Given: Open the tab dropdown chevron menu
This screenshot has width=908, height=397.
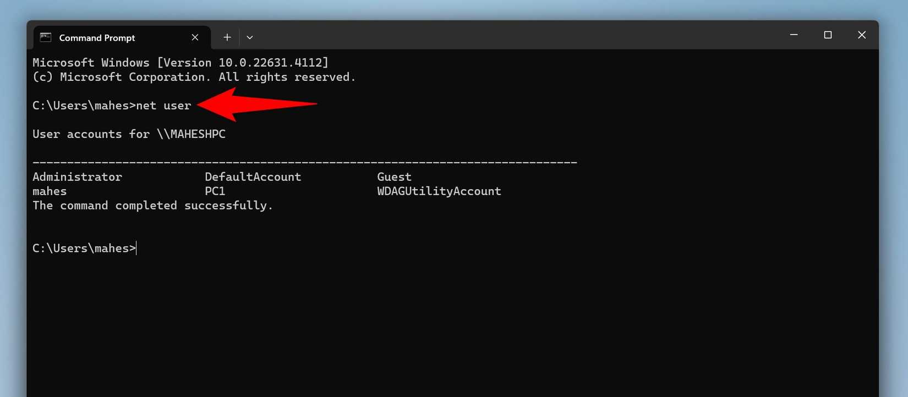Looking at the screenshot, I should click(x=250, y=37).
